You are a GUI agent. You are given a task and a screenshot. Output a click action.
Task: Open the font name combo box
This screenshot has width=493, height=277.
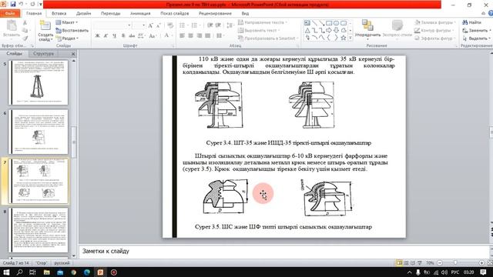[x=112, y=25]
